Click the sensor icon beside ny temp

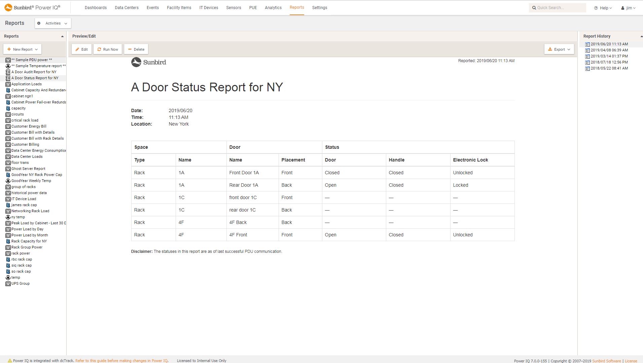8,217
